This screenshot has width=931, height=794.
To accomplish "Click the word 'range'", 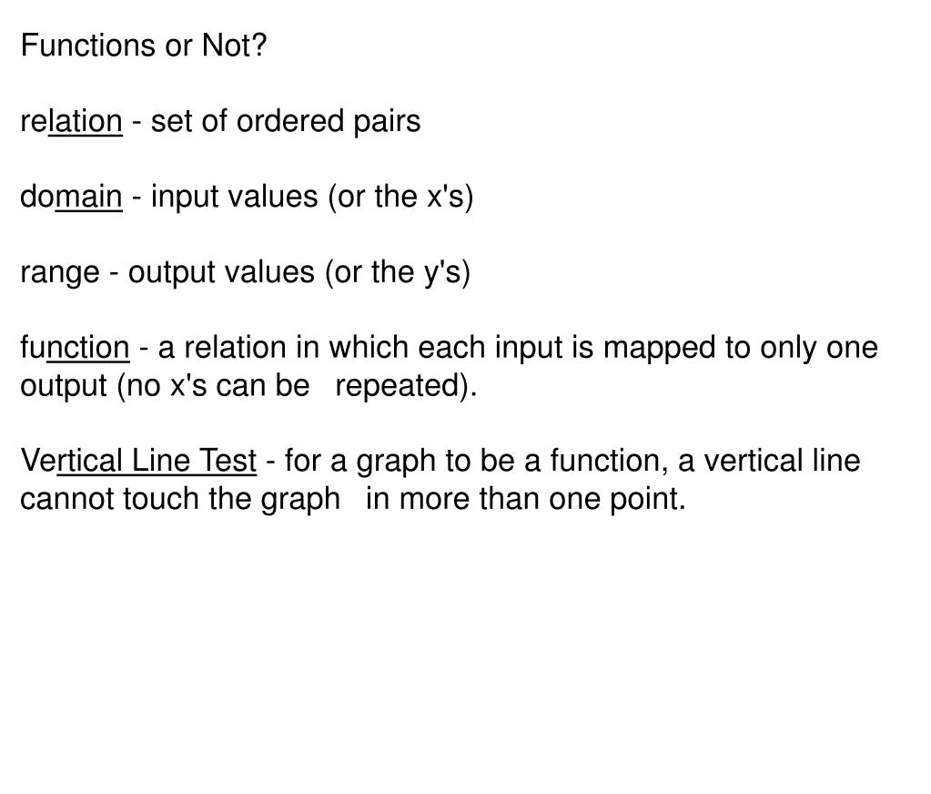I will point(60,273).
